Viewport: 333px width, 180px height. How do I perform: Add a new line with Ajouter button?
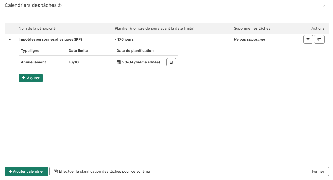pyautogui.click(x=31, y=78)
